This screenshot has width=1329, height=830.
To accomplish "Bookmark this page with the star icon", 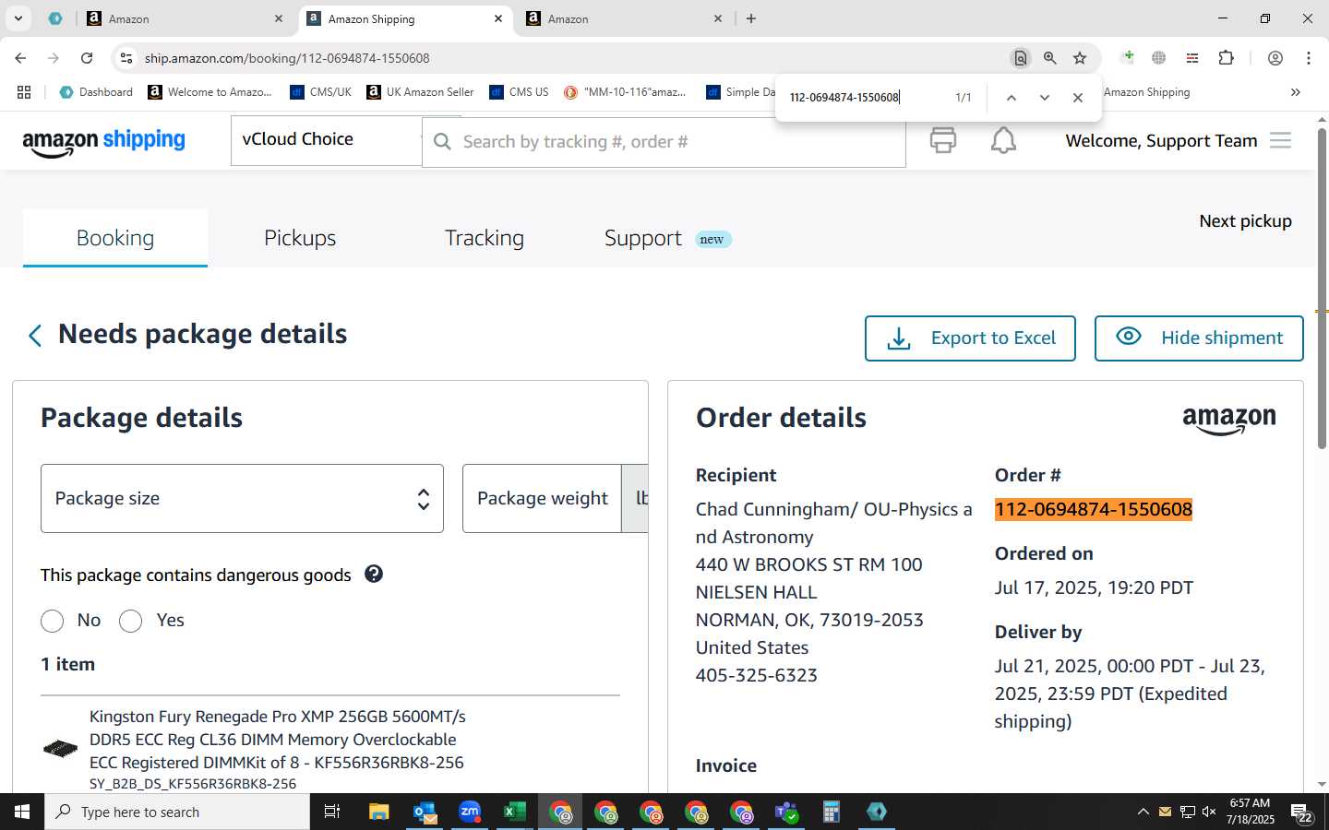I will tap(1080, 58).
